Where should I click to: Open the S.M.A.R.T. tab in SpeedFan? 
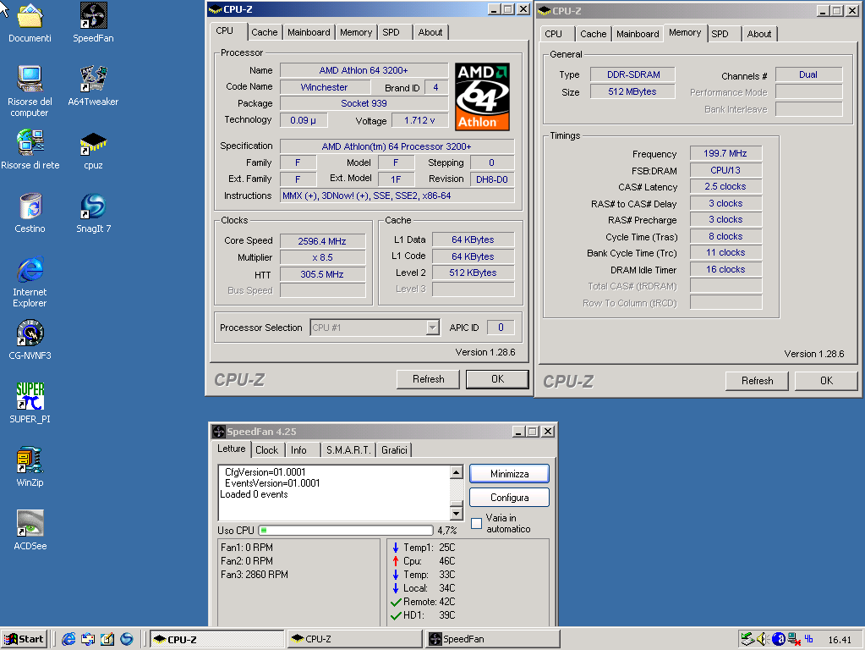[348, 450]
